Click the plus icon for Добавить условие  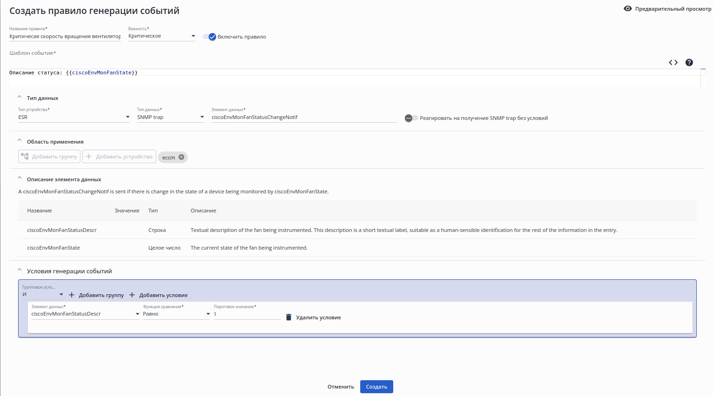click(x=132, y=295)
